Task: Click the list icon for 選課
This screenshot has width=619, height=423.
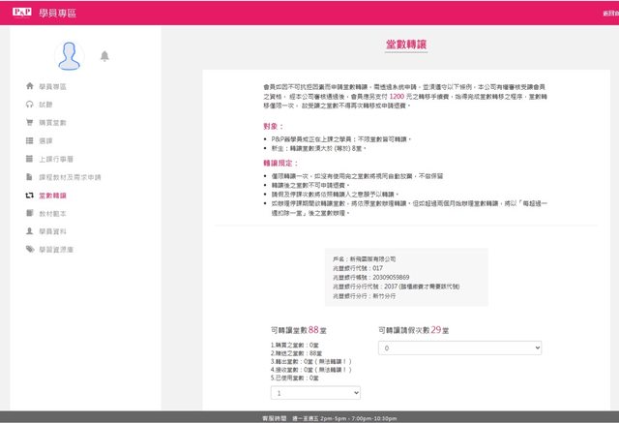Action: point(29,141)
